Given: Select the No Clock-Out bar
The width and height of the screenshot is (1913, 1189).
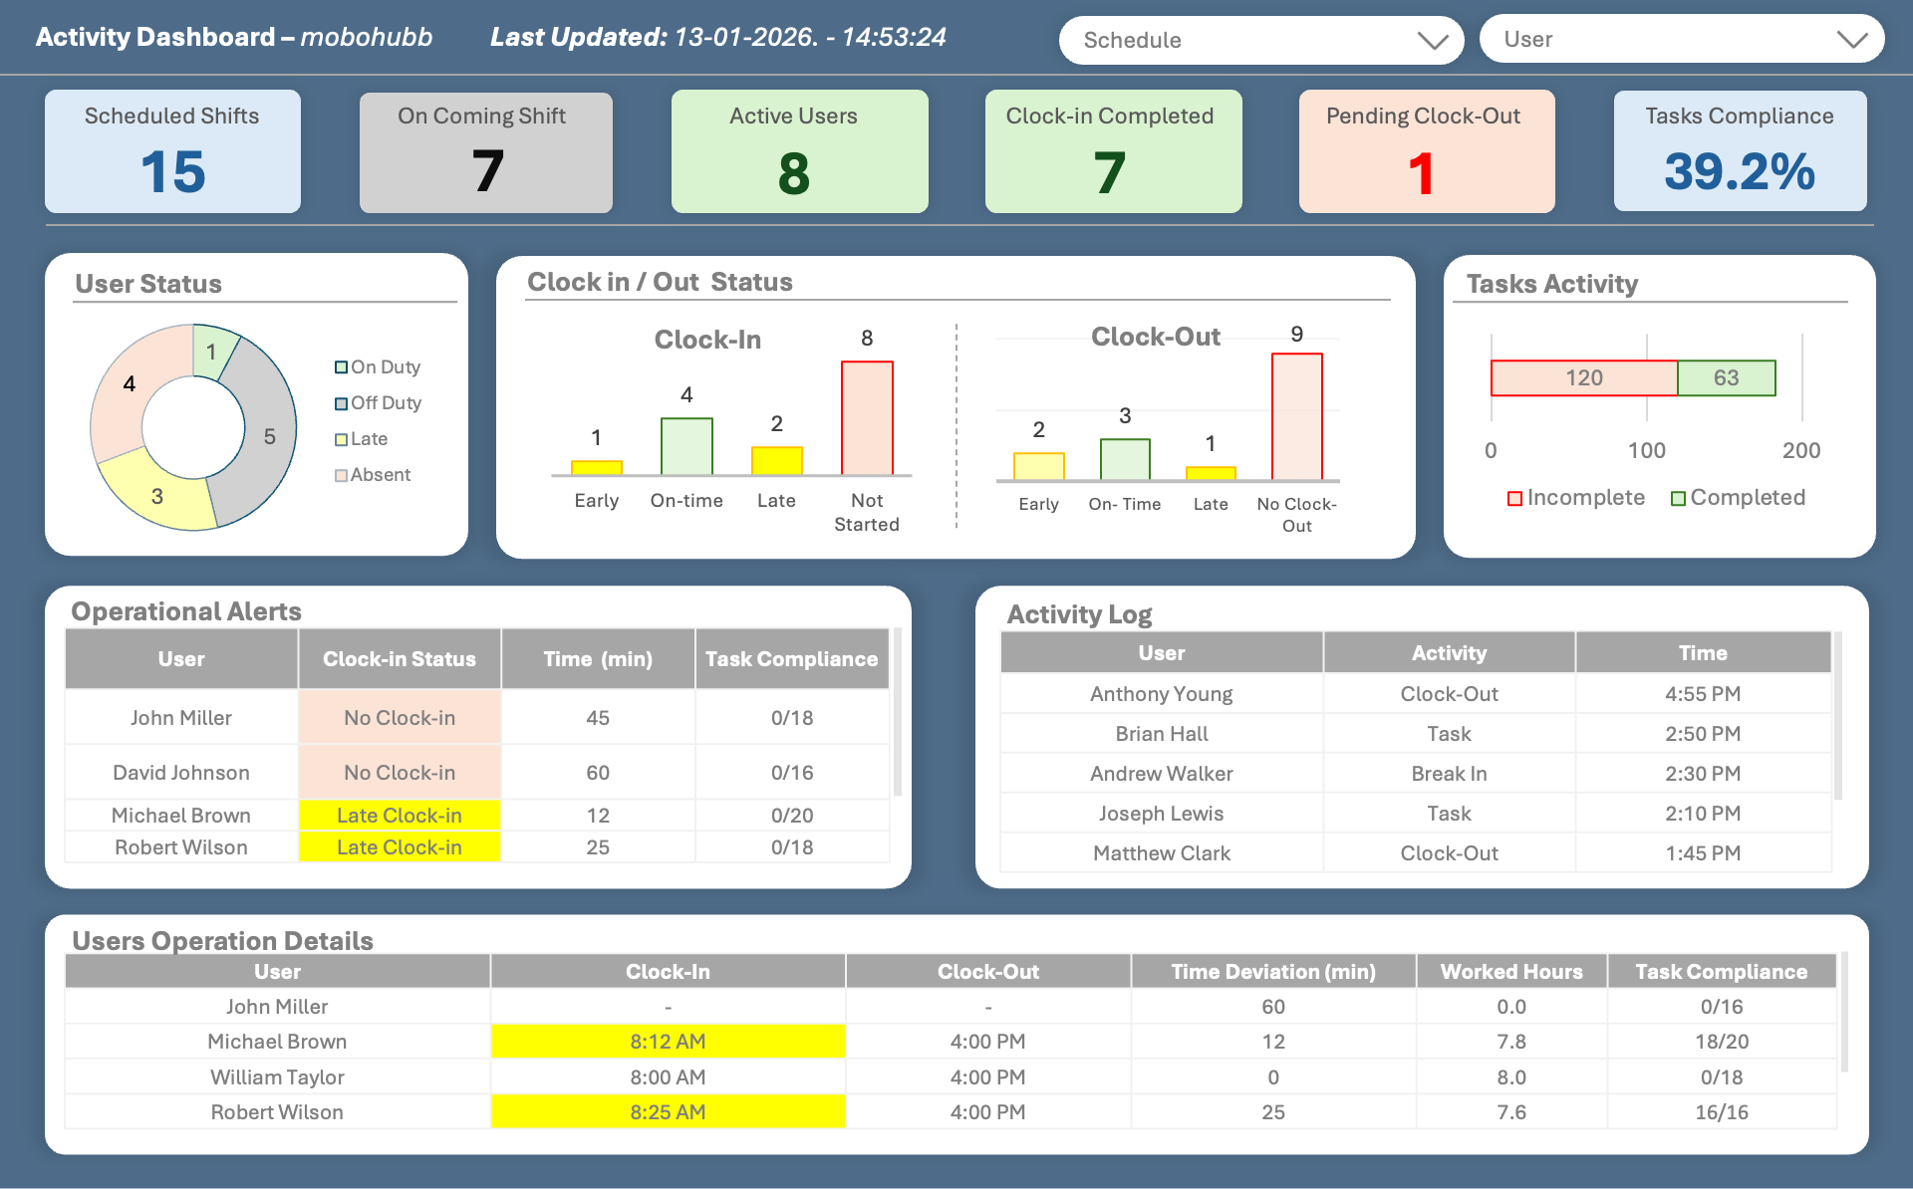Looking at the screenshot, I should 1296,416.
